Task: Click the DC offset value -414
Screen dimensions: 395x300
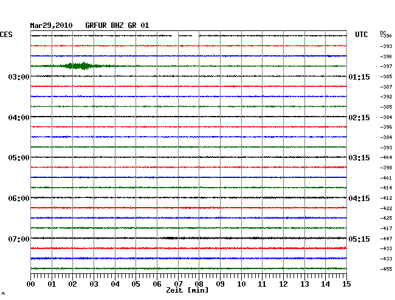Action: click(386, 188)
